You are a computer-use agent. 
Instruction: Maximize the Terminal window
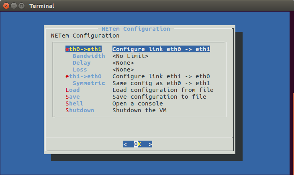22,6
